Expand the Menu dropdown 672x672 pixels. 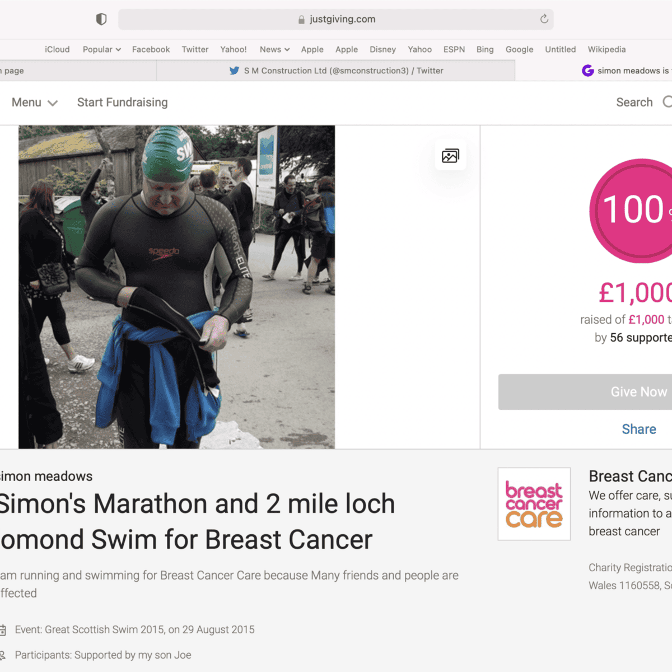pos(35,102)
